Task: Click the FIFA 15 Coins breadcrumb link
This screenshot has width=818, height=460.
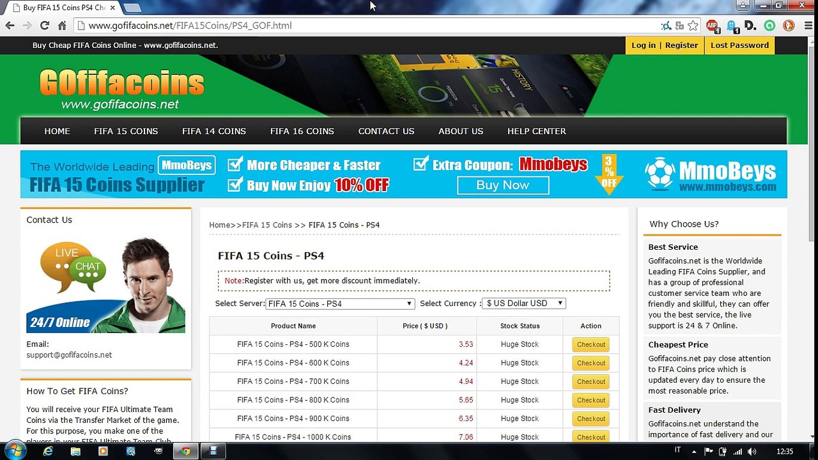Action: (x=267, y=225)
